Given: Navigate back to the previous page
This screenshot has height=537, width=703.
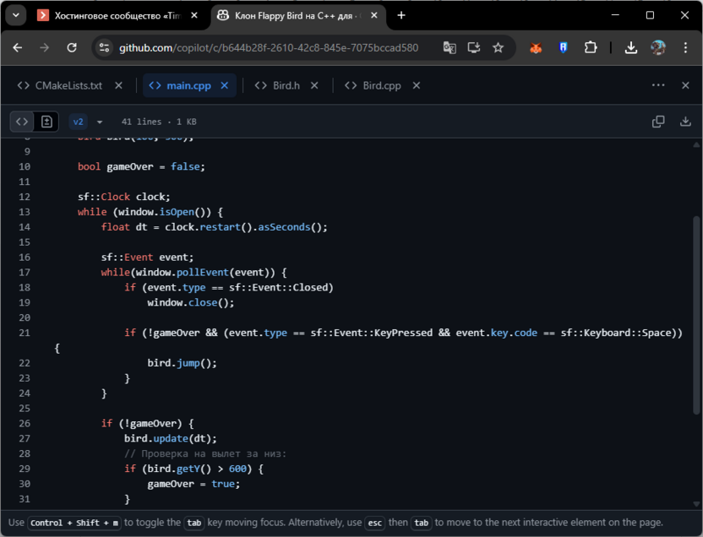Looking at the screenshot, I should (x=18, y=48).
